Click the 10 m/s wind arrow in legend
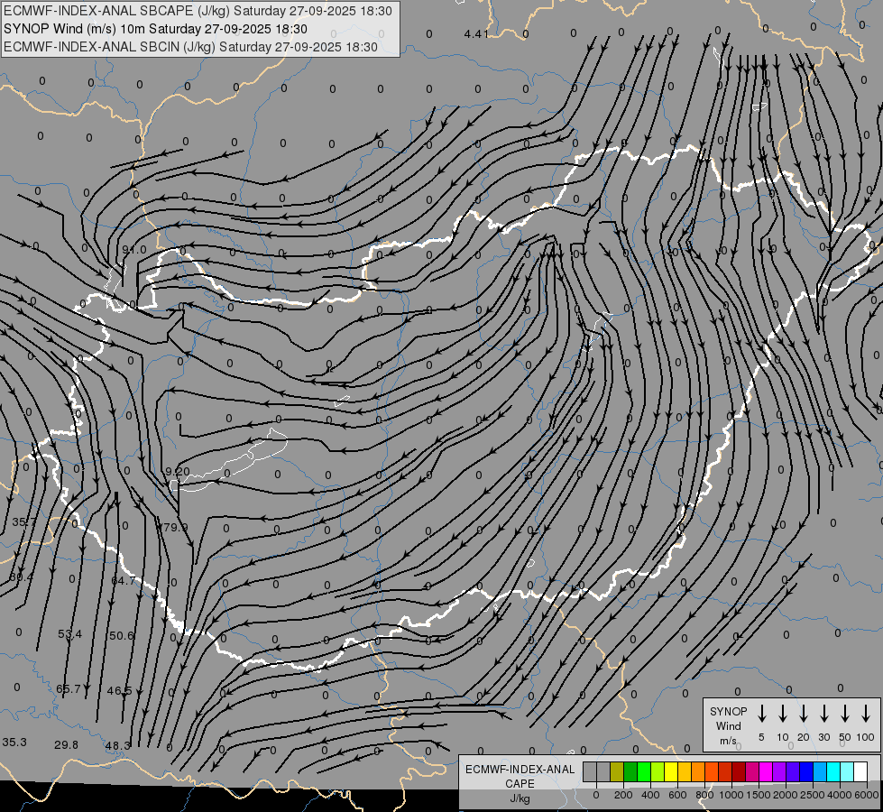Viewport: 883px width, 812px height. pos(783,713)
